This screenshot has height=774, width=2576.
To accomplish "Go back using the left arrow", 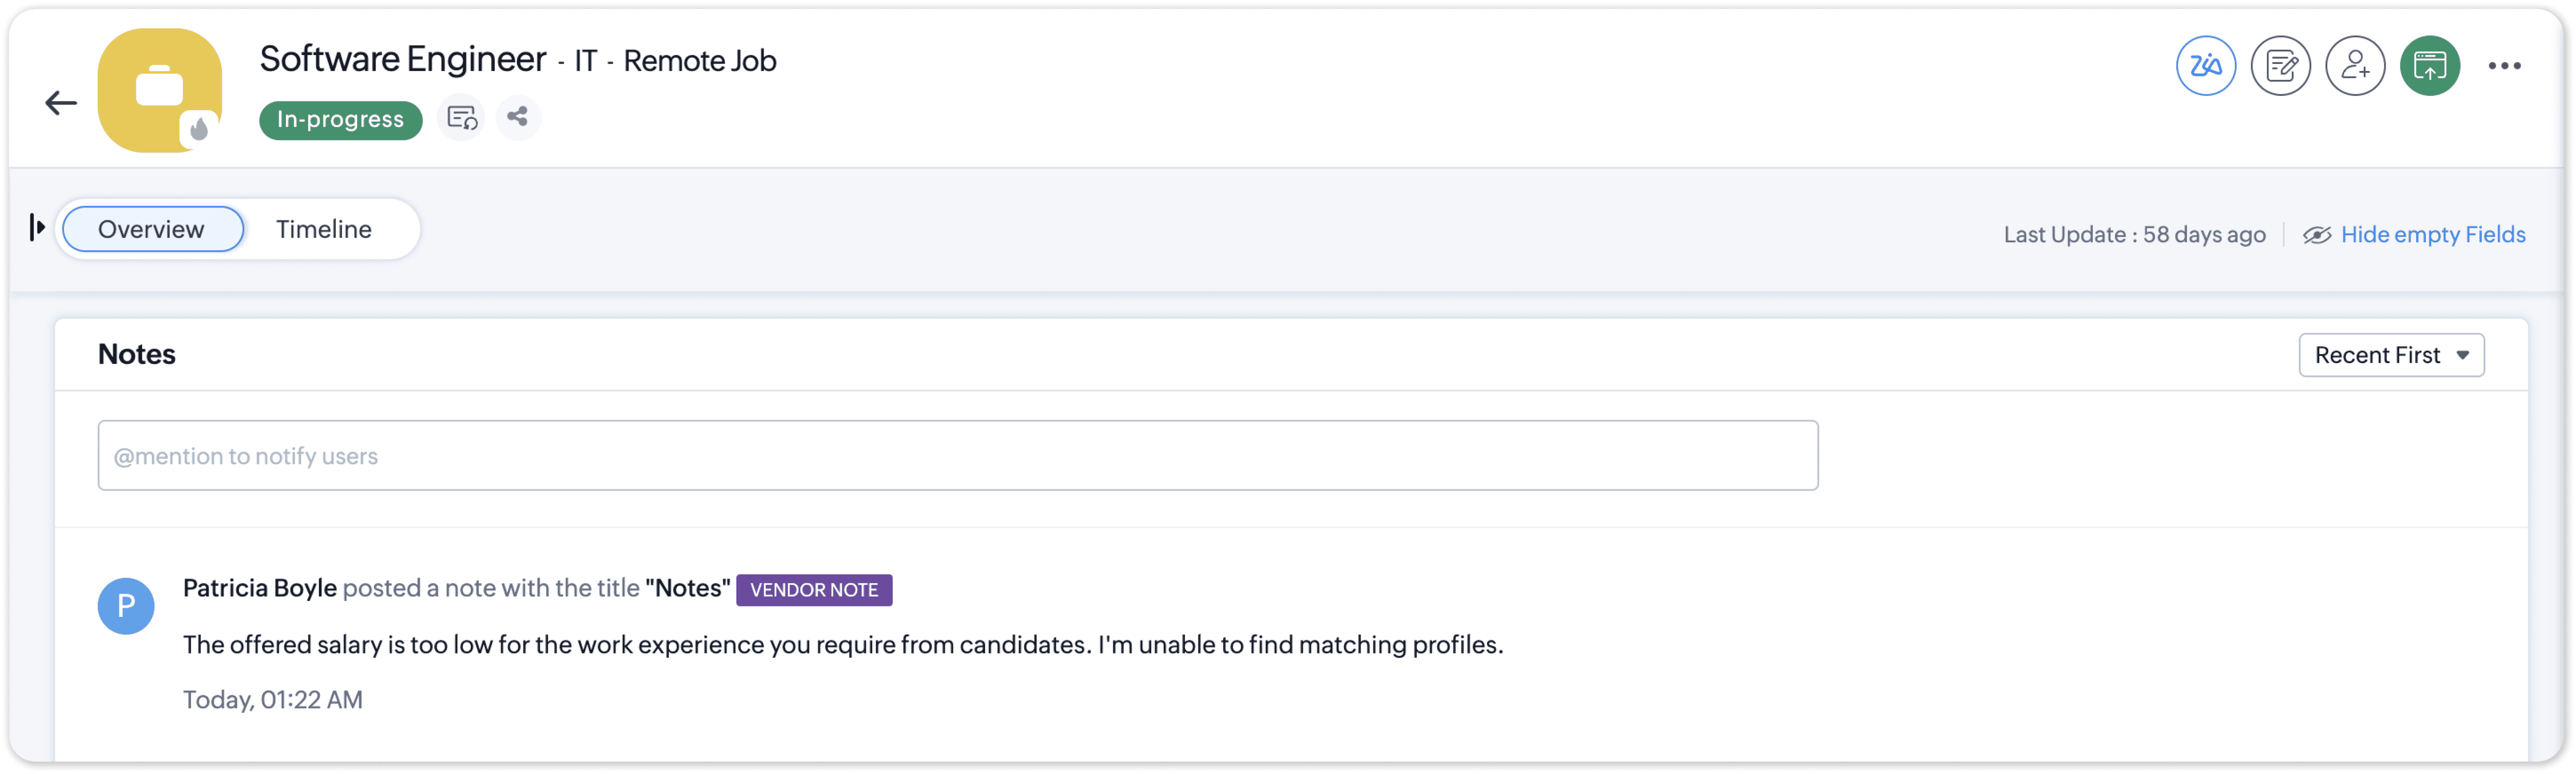I will coord(61,103).
